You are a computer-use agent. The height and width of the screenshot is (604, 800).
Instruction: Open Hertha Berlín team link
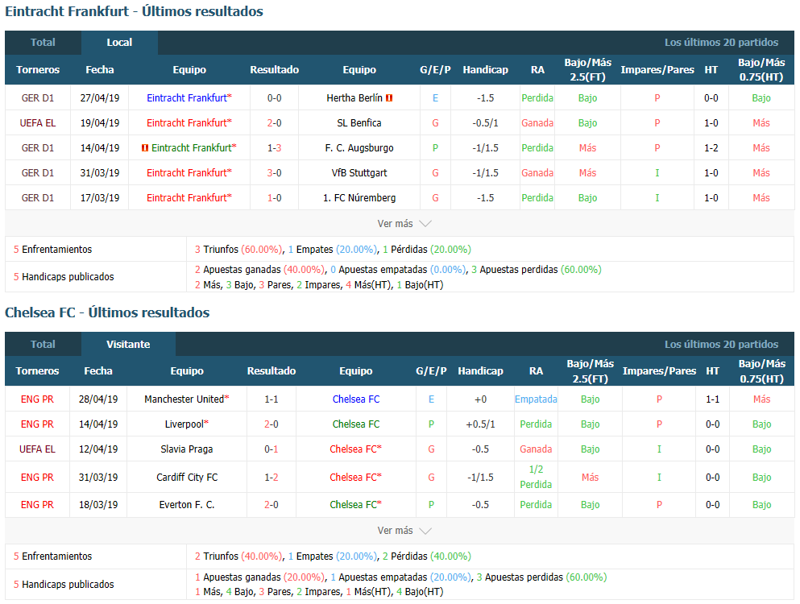tap(354, 98)
